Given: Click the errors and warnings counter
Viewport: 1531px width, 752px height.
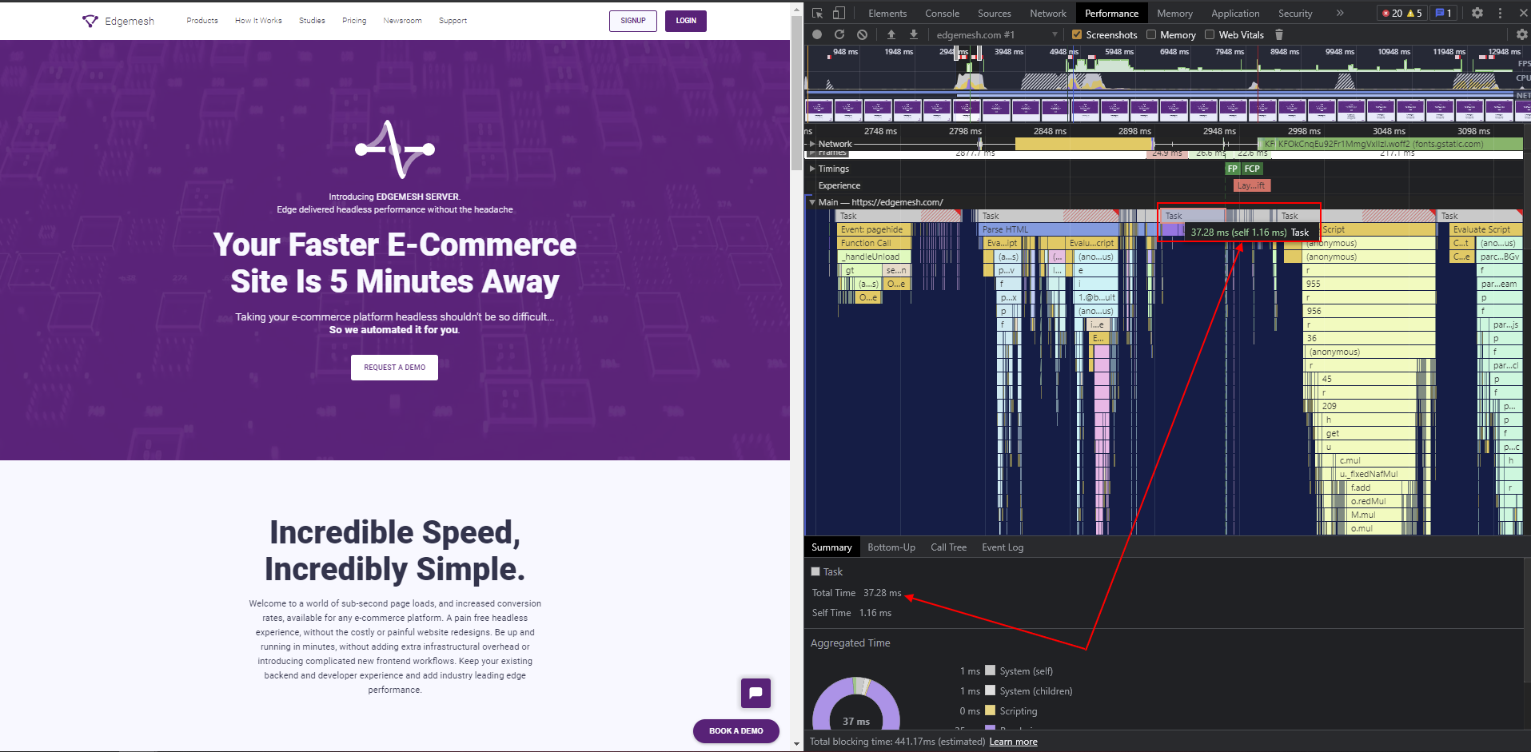Looking at the screenshot, I should click(1401, 13).
